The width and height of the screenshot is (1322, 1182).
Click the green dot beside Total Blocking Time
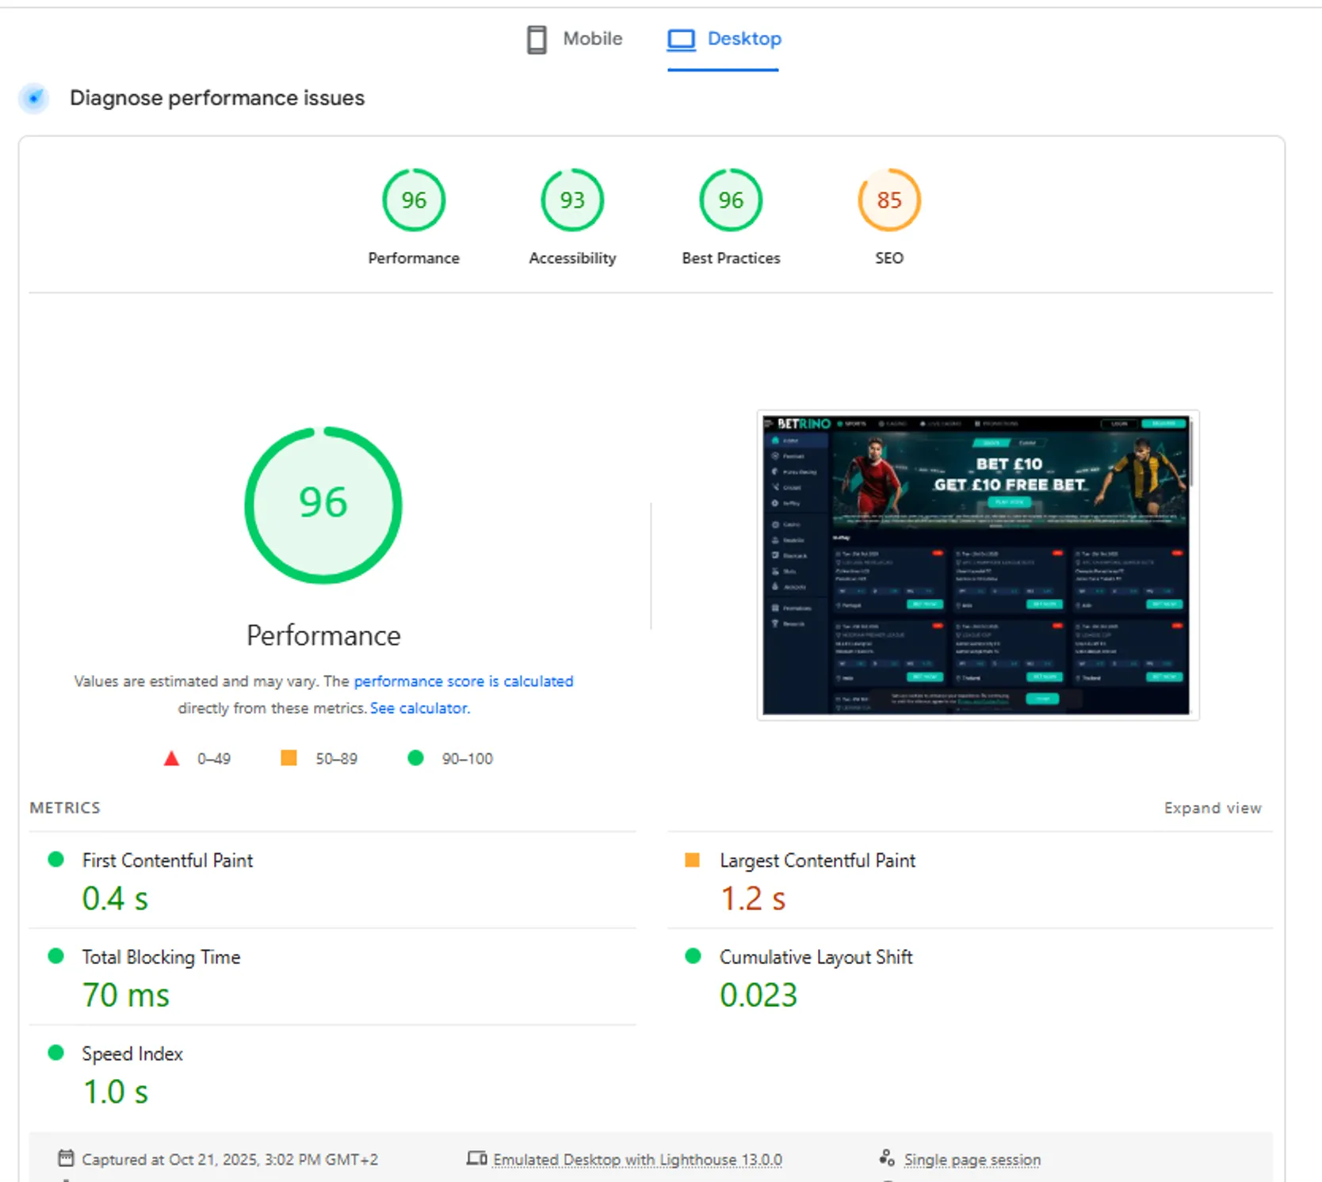[x=55, y=955]
